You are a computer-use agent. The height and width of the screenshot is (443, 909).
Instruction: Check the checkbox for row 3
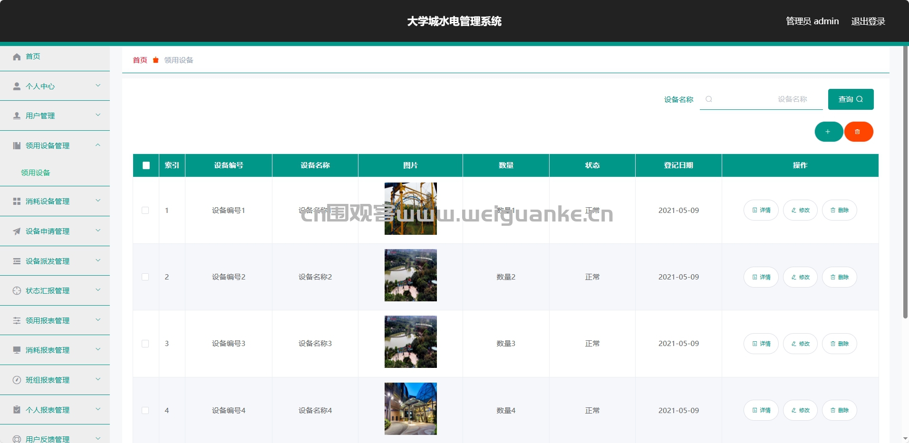pyautogui.click(x=145, y=343)
